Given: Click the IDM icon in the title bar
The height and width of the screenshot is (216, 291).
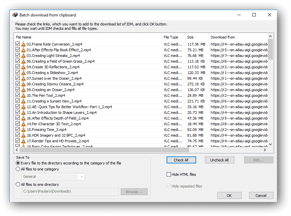Looking at the screenshot, I should click(15, 15).
